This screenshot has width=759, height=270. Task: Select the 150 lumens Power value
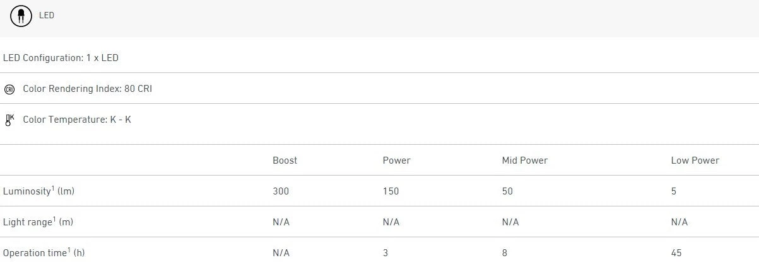391,191
